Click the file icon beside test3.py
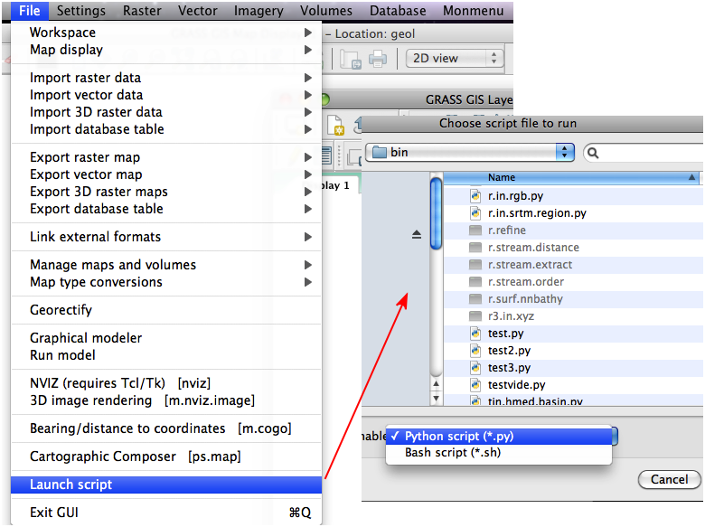Viewport: 705px width, 527px height. tap(475, 368)
